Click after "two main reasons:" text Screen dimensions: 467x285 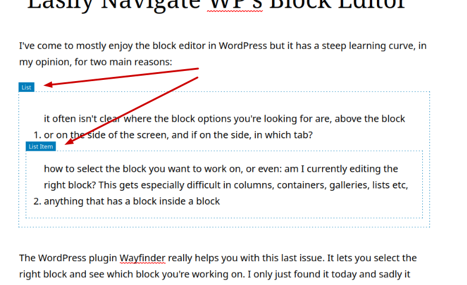point(173,62)
